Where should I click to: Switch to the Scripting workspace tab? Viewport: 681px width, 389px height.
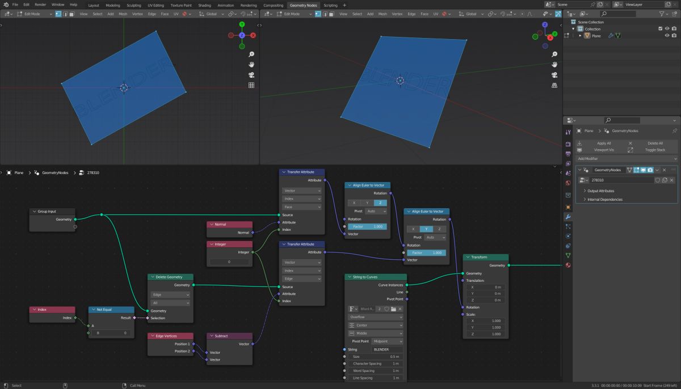pos(330,5)
